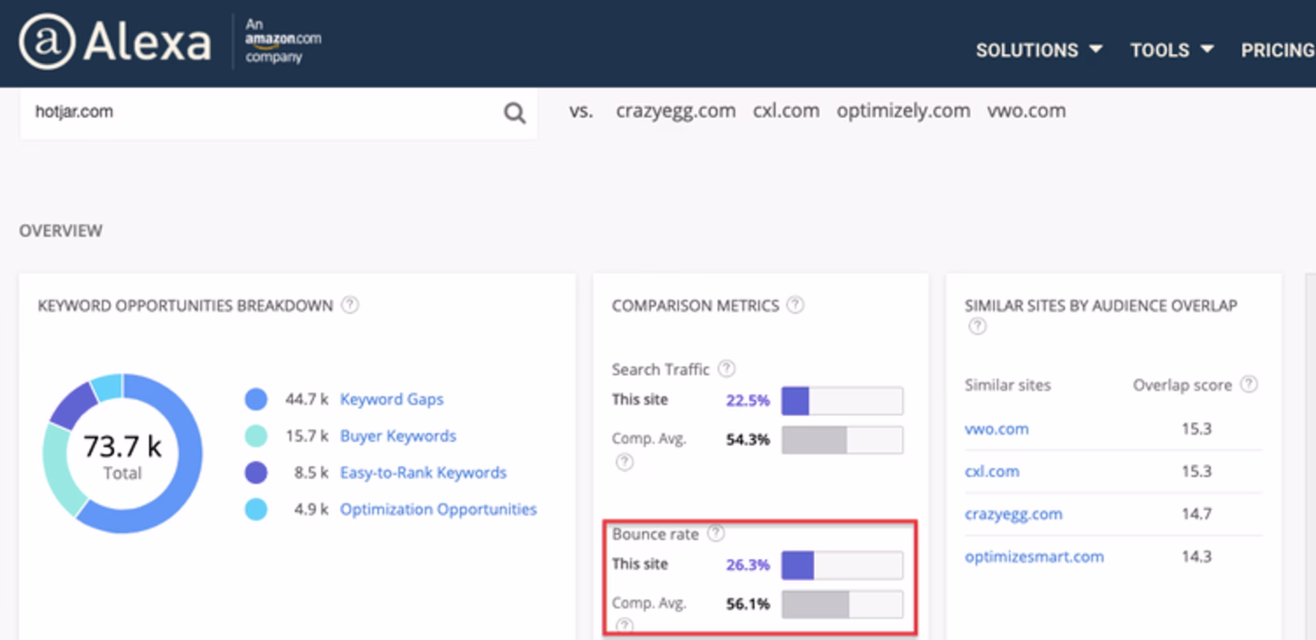
Task: Open the Pricing menu item
Action: coord(1278,50)
